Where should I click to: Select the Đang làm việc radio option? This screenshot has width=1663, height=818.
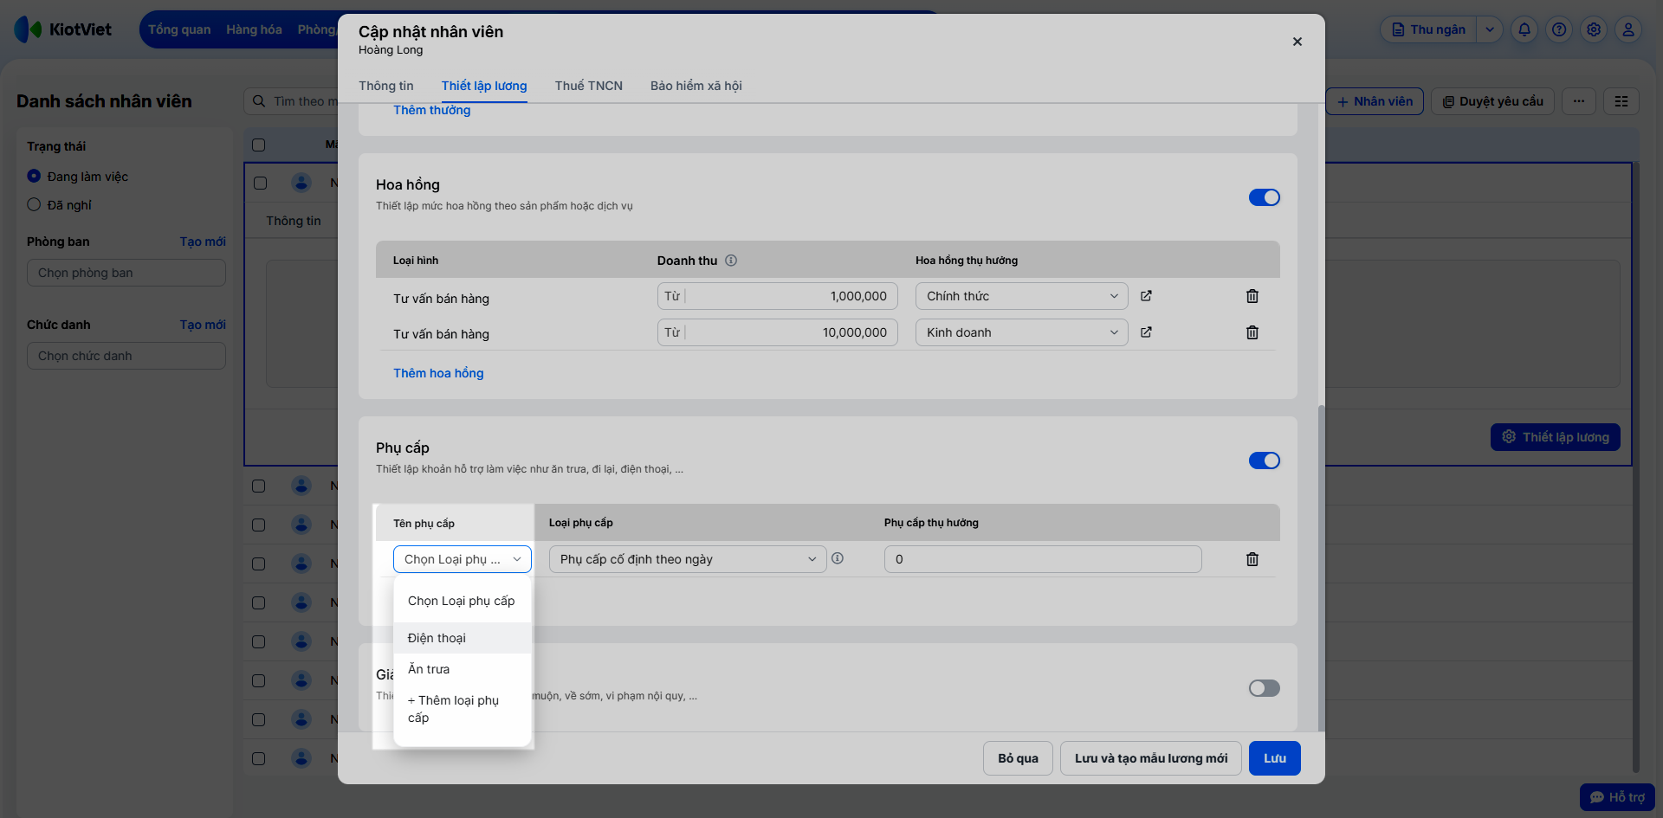[x=34, y=176]
